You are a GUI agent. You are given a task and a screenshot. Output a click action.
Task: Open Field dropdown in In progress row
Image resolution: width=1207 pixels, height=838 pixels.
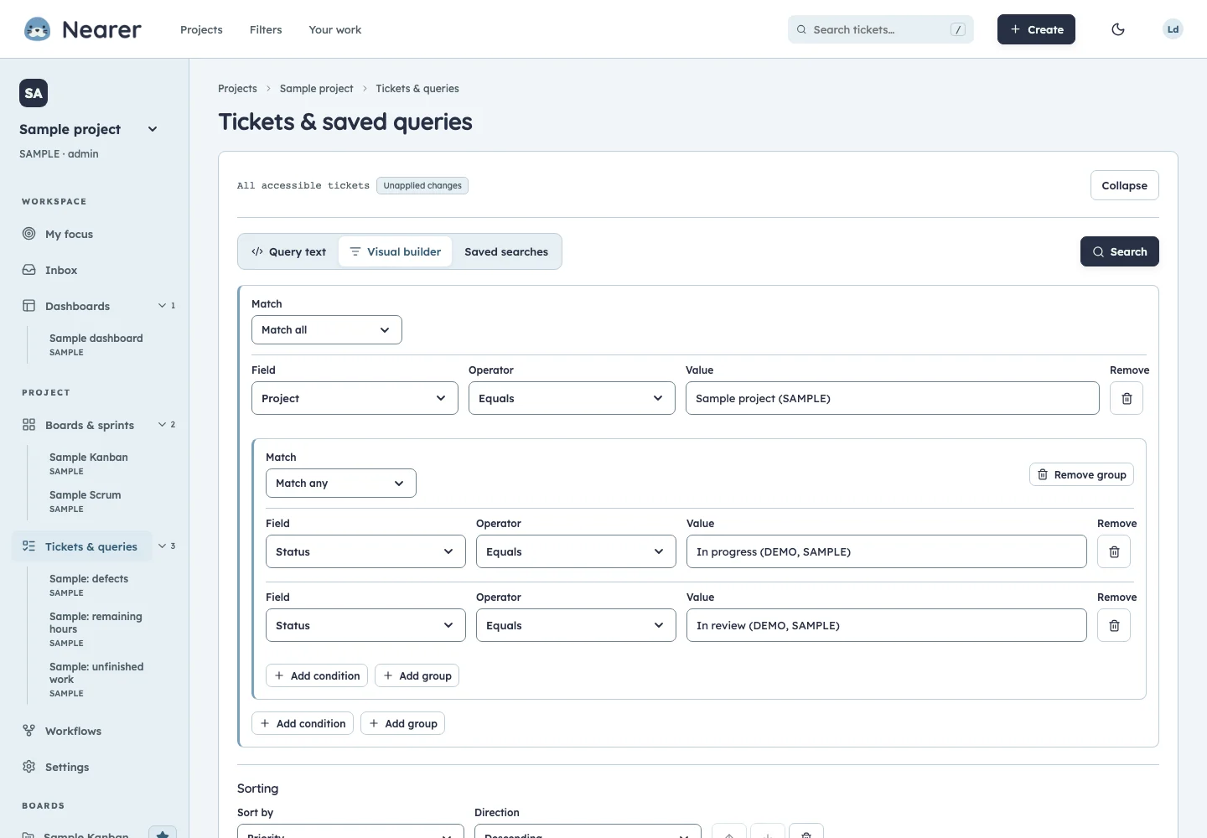point(365,551)
